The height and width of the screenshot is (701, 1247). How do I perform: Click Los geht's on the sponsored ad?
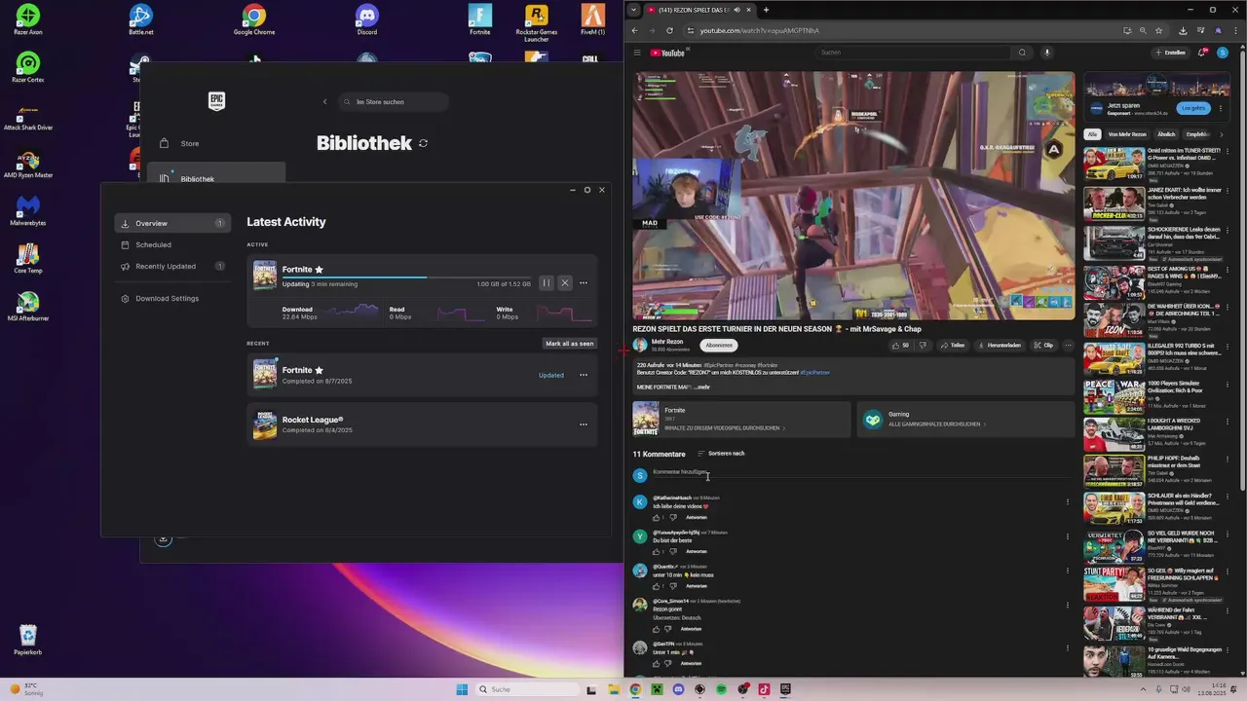pos(1192,108)
